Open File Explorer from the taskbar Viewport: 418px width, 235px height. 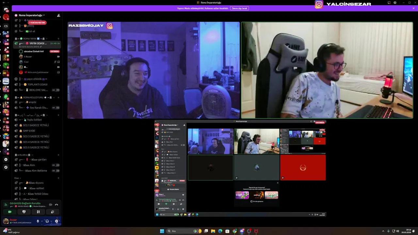(213, 231)
